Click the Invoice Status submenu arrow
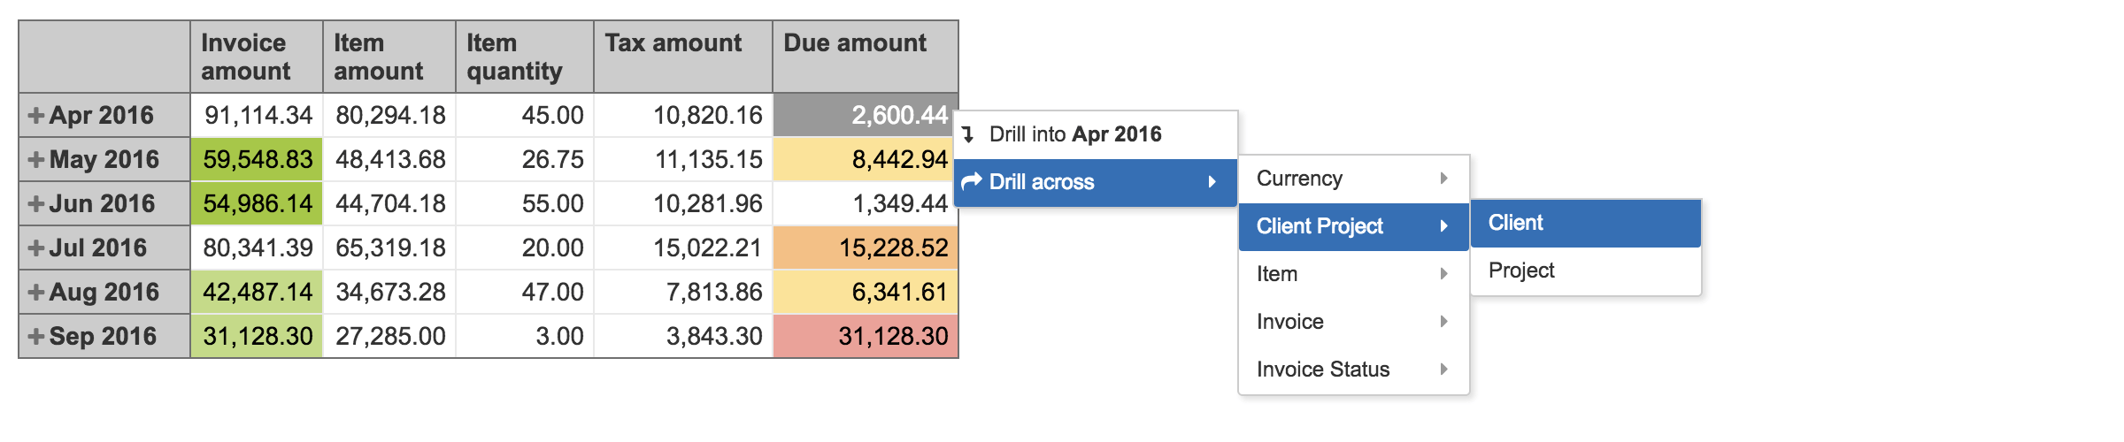The height and width of the screenshot is (442, 2124). pyautogui.click(x=1443, y=370)
